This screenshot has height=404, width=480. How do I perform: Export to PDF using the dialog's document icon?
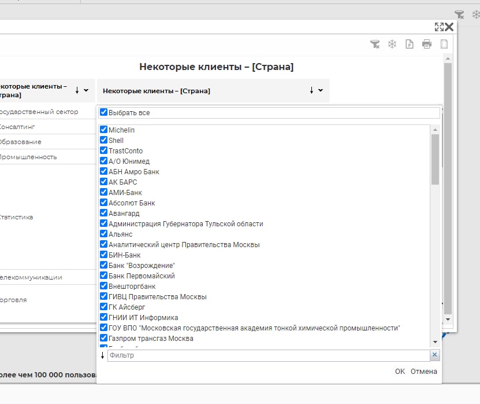pos(410,44)
